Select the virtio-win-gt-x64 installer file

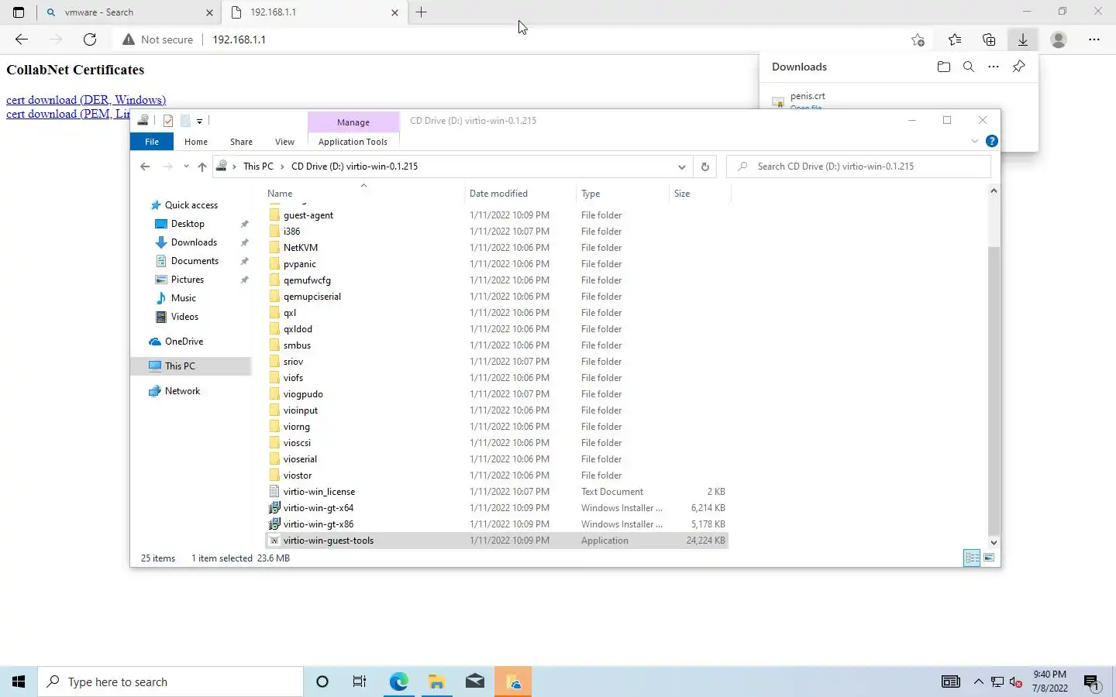click(319, 508)
